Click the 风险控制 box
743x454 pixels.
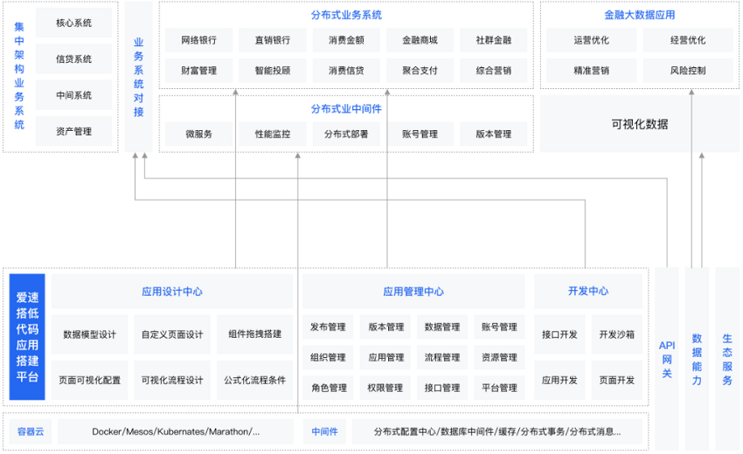[x=688, y=71]
